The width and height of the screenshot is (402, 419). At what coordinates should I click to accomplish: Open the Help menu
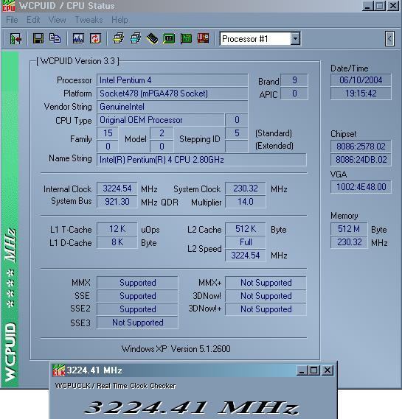[119, 20]
